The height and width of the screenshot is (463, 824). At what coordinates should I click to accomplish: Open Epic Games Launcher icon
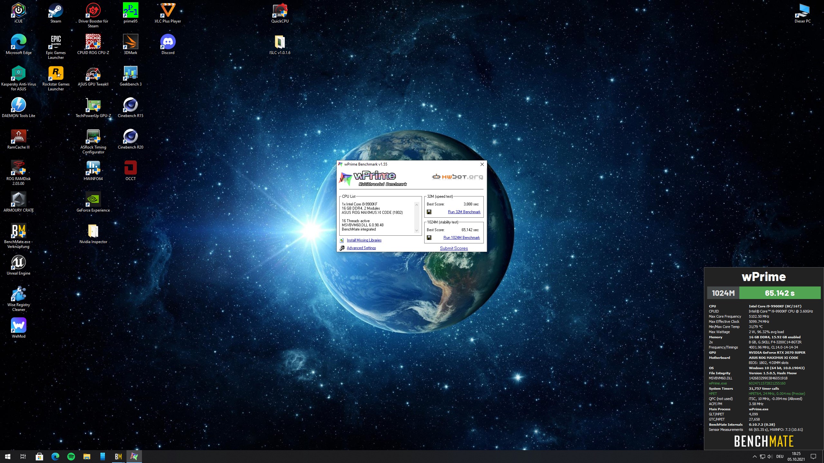(56, 47)
